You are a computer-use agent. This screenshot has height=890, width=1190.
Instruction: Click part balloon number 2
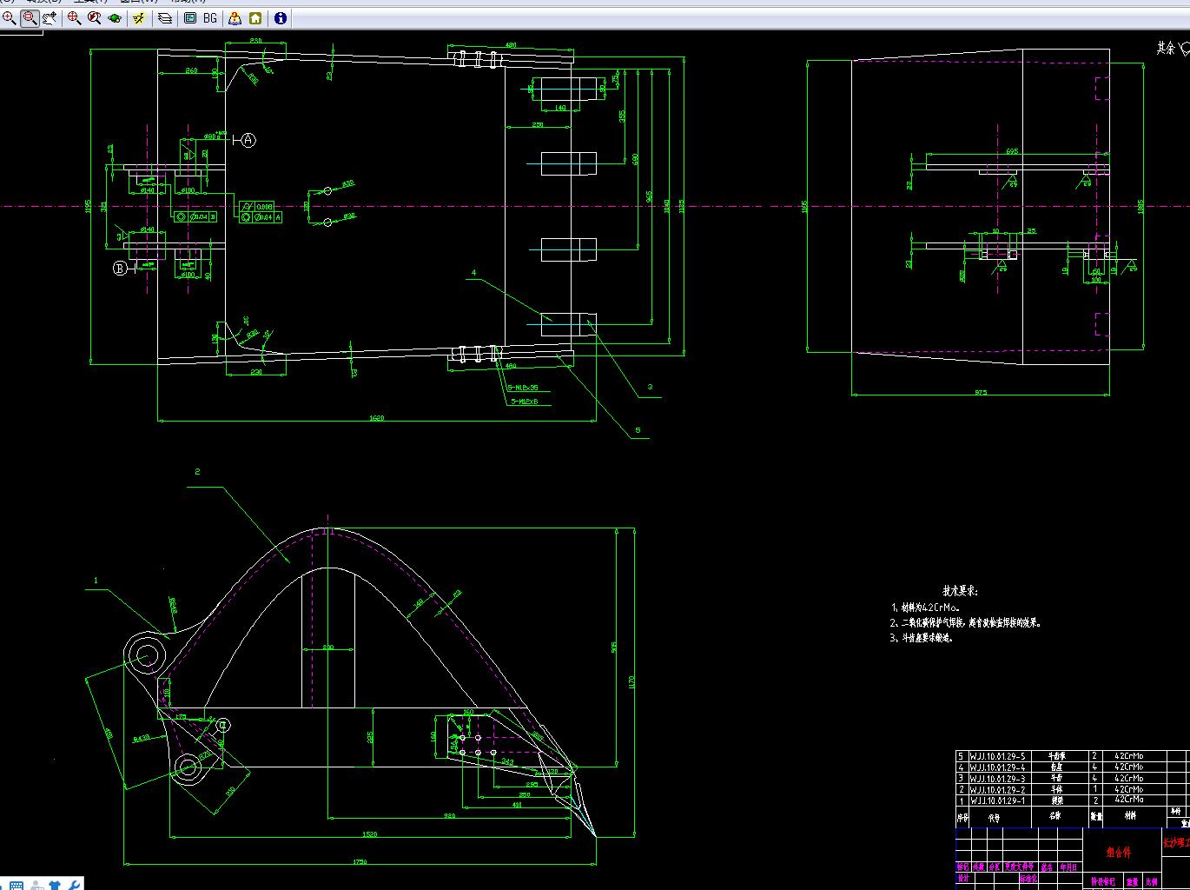click(198, 472)
